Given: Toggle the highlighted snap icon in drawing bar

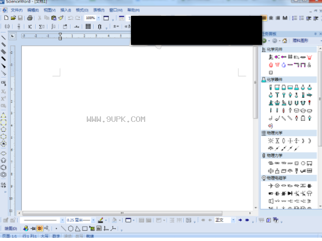Looking at the screenshot, I should (x=40, y=228).
